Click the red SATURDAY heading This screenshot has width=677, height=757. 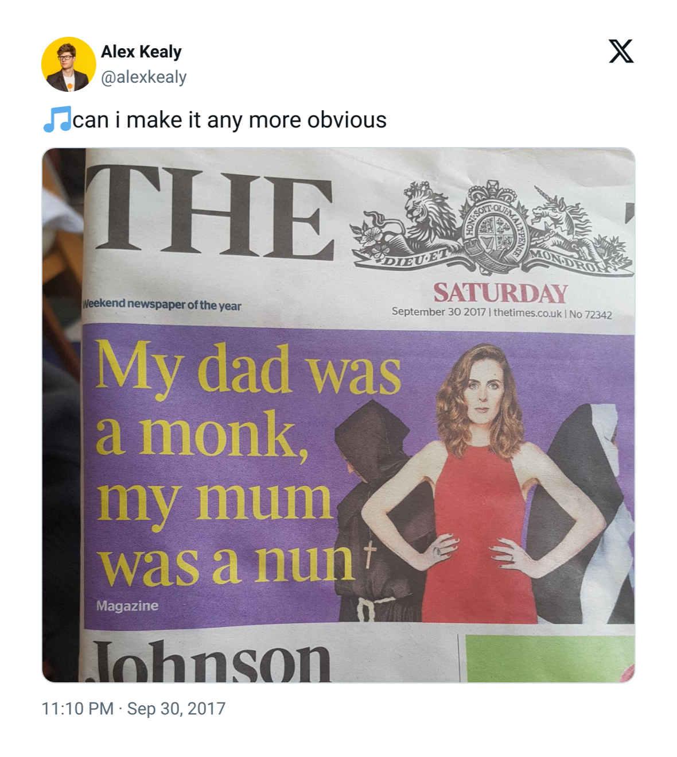[500, 293]
